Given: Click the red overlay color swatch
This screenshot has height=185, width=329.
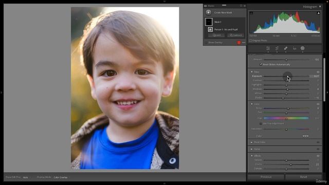Looking at the screenshot, I should pyautogui.click(x=239, y=43).
